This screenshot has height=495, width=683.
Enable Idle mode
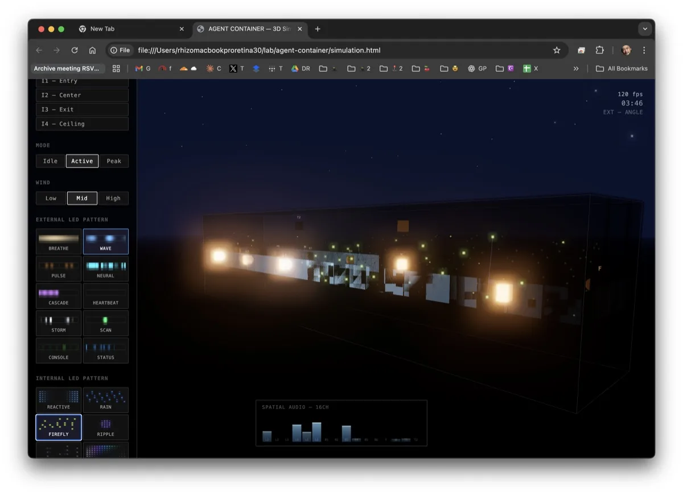click(50, 161)
